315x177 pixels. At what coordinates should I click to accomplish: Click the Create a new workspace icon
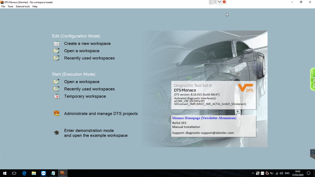point(56,44)
